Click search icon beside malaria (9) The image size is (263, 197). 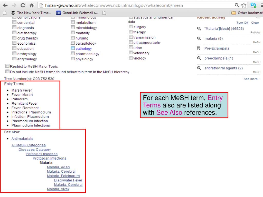[x=199, y=38]
